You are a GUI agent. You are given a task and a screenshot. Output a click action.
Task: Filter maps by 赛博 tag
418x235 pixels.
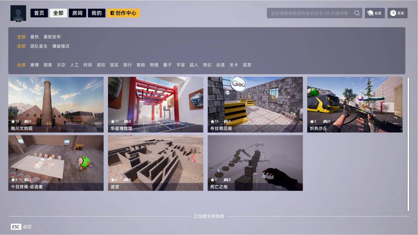point(34,65)
